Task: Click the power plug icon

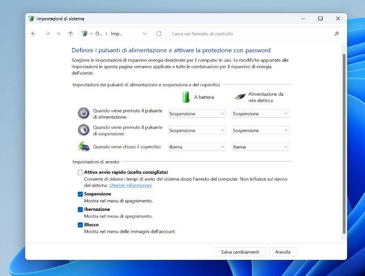Action: click(240, 96)
